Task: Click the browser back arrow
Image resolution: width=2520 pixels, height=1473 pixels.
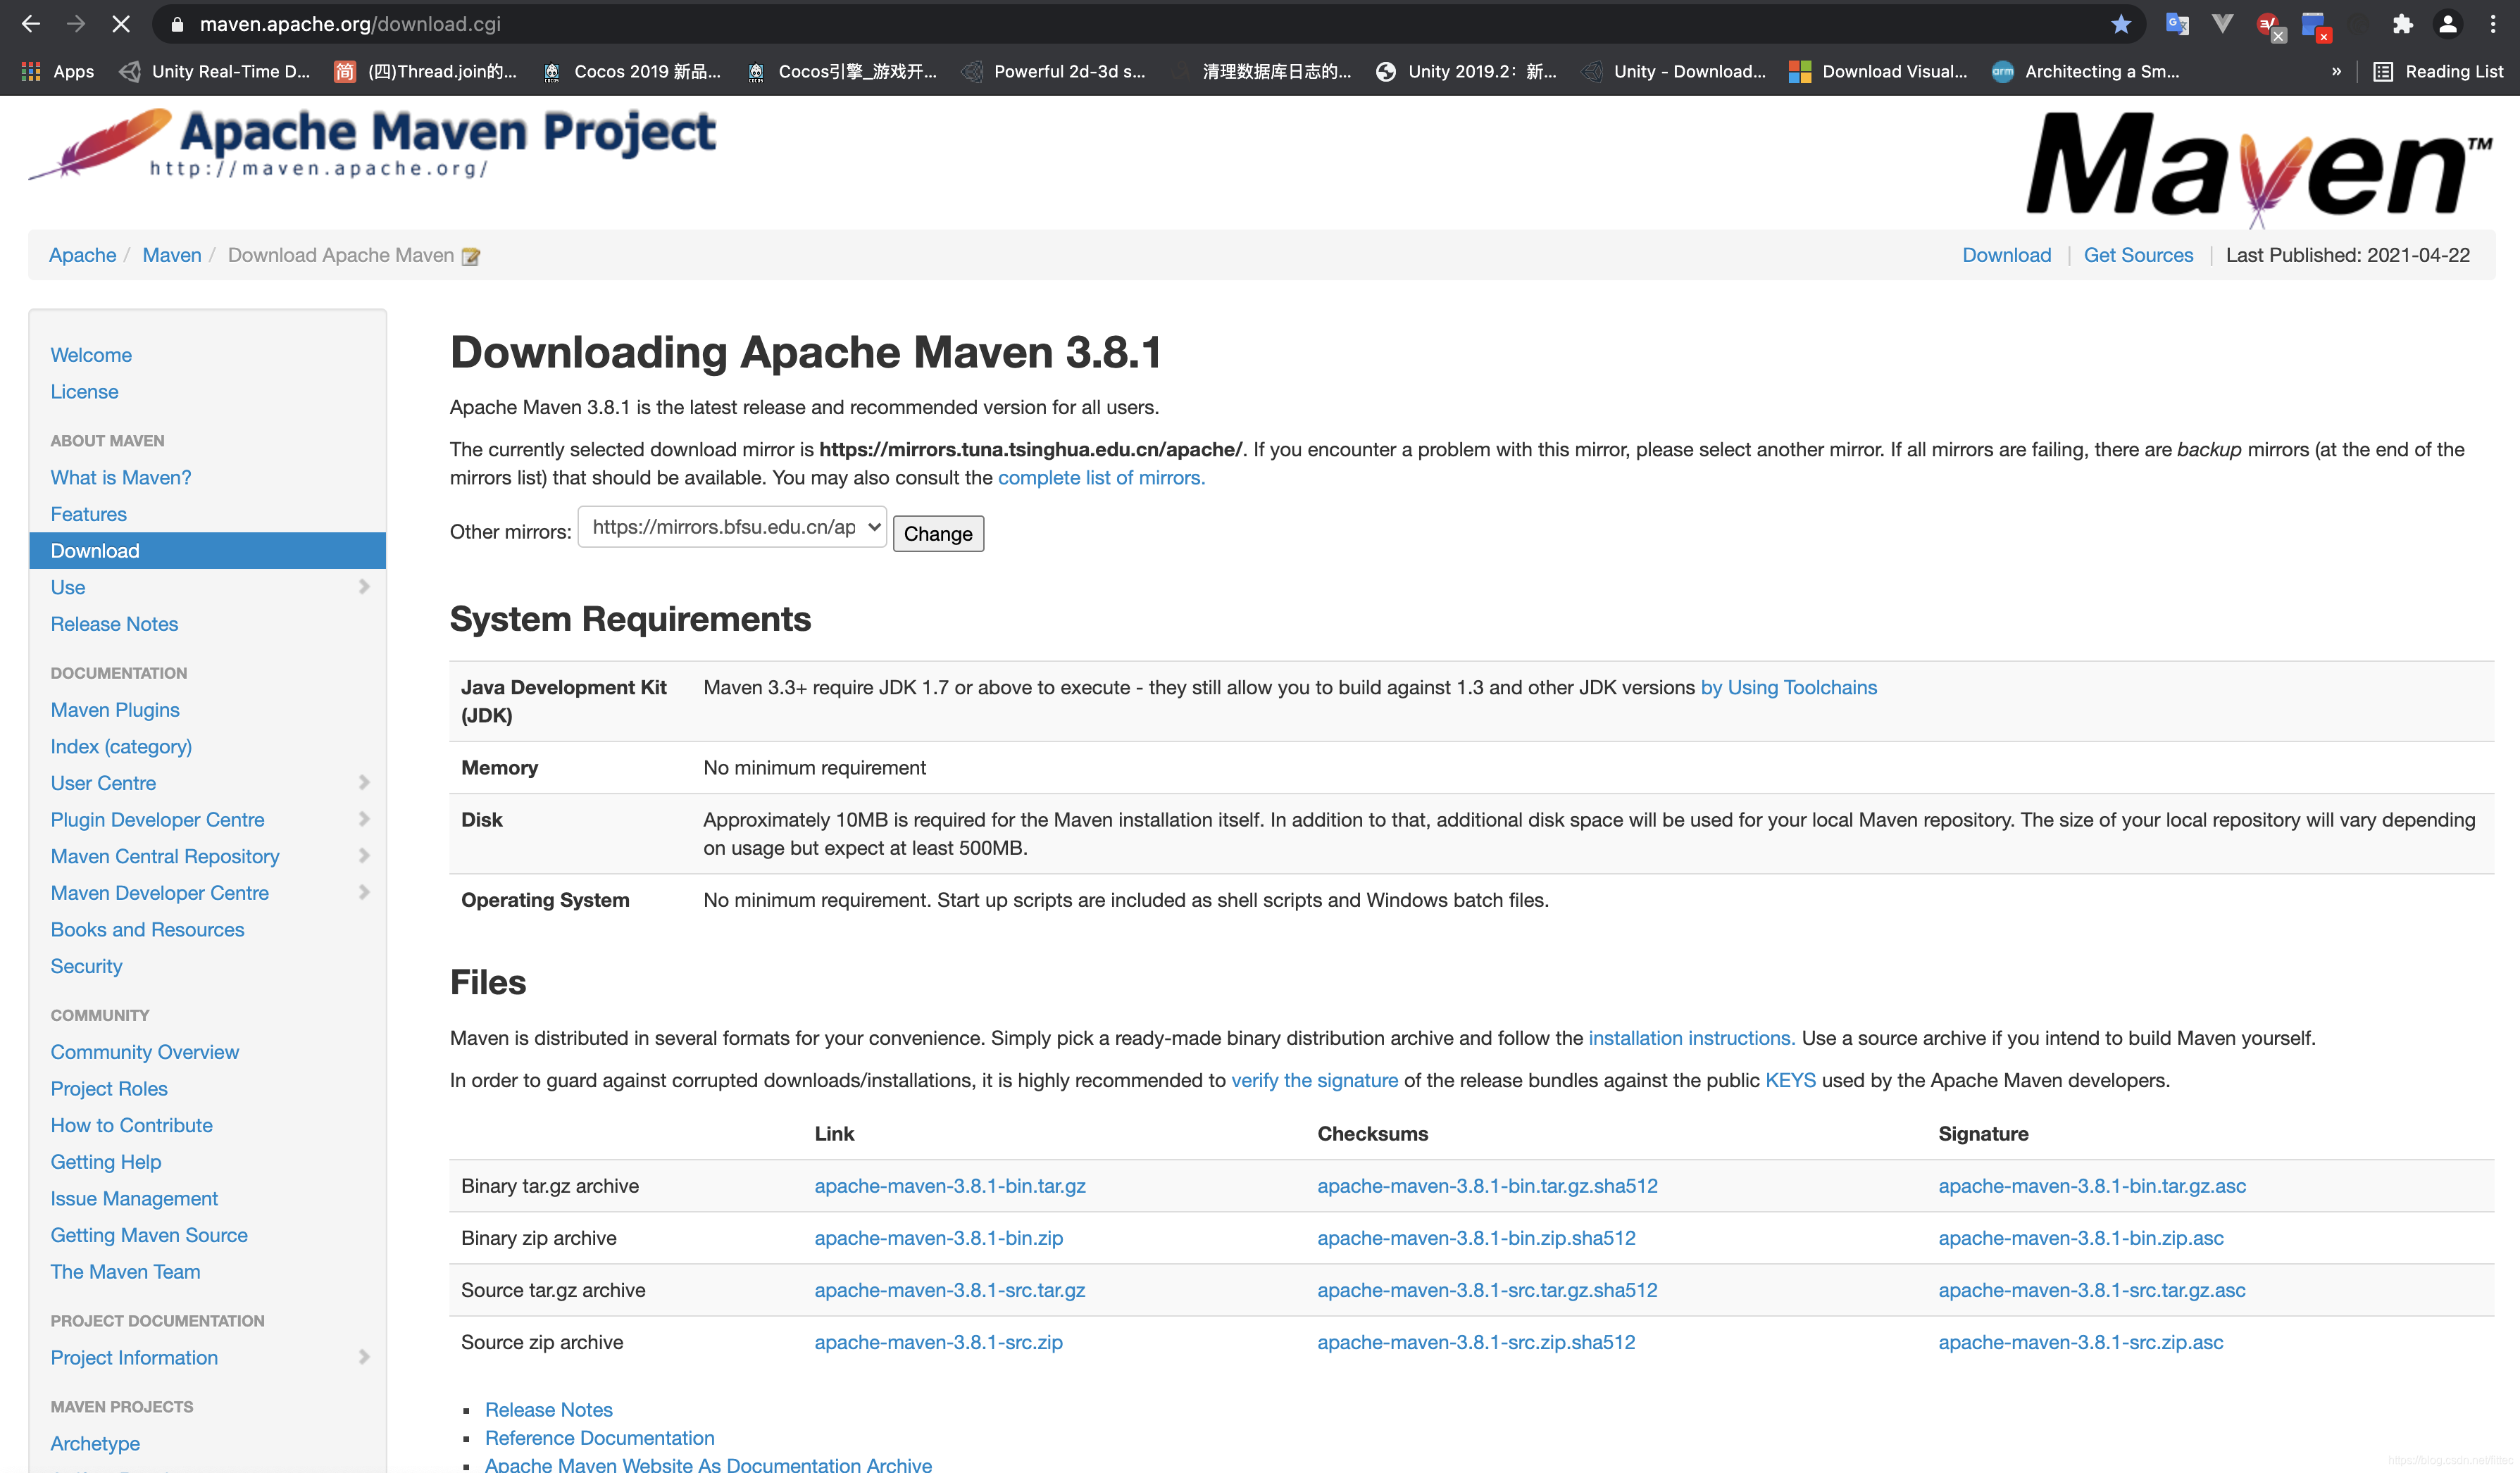Action: point(31,24)
